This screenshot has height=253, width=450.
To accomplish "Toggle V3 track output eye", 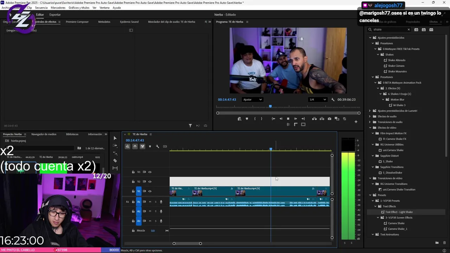I will (x=150, y=172).
